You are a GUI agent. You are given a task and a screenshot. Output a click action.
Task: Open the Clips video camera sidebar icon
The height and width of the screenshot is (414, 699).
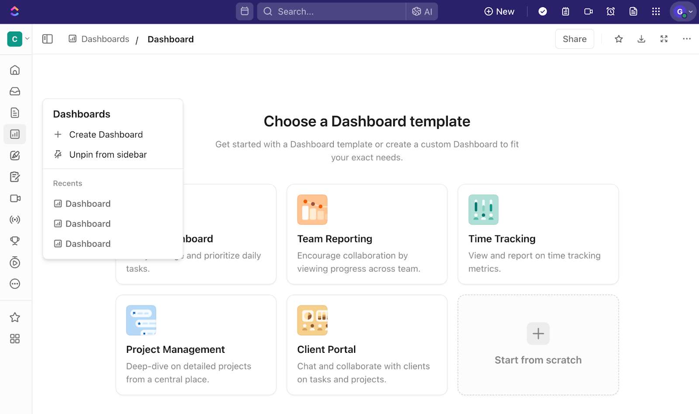coord(15,198)
